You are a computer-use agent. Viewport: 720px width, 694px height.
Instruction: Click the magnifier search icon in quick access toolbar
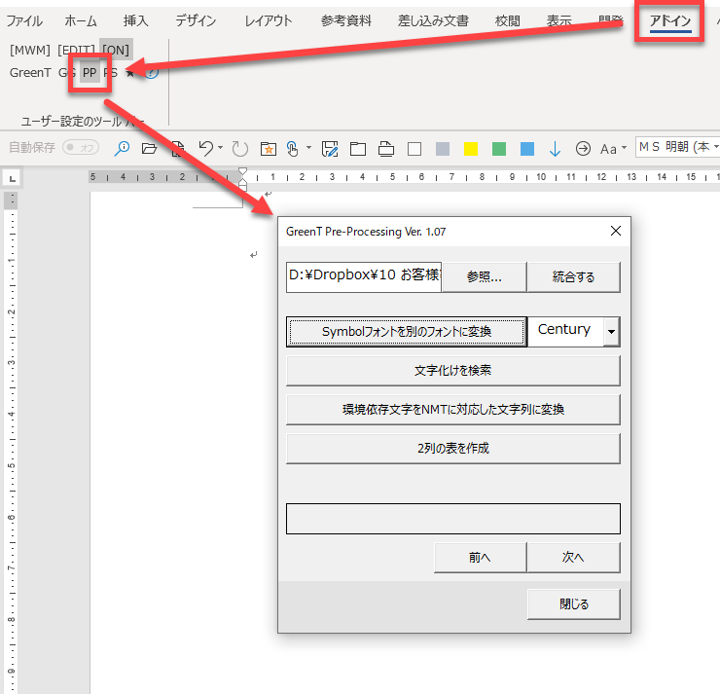click(123, 149)
